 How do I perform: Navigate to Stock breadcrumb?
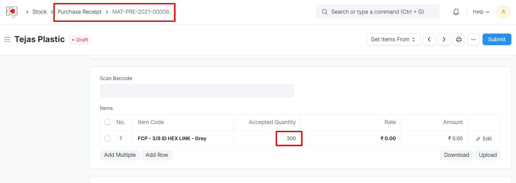click(40, 12)
